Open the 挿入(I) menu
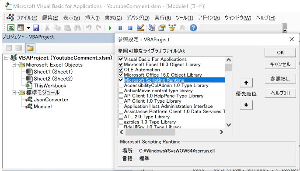This screenshot has width=300, height=171. pos(92,18)
